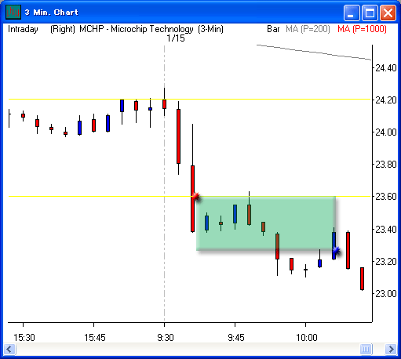Viewport: 401px width, 359px height.
Task: Click the 3 Min. Chart title text
Action: 52,13
